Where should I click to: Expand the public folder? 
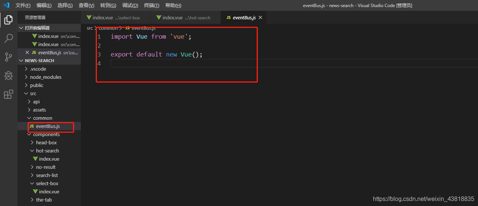click(x=49, y=85)
